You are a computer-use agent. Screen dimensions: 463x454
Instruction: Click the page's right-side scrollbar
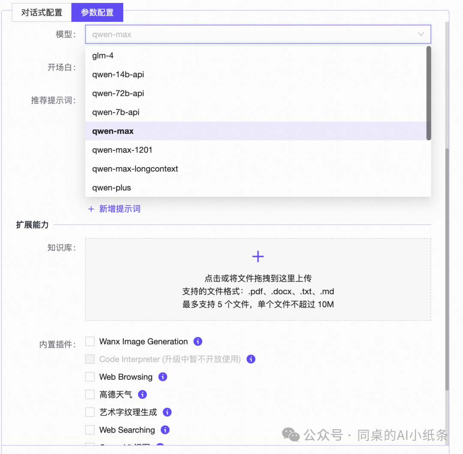click(447, 269)
